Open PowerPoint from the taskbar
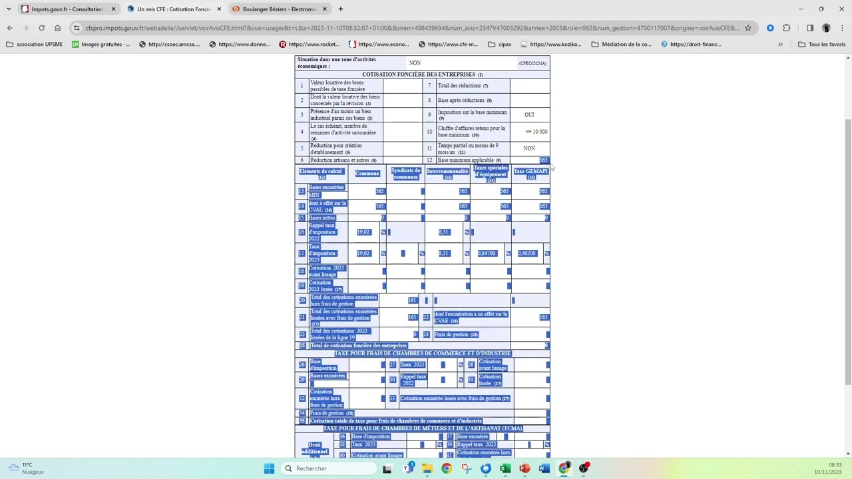Image resolution: width=852 pixels, height=479 pixels. (525, 468)
